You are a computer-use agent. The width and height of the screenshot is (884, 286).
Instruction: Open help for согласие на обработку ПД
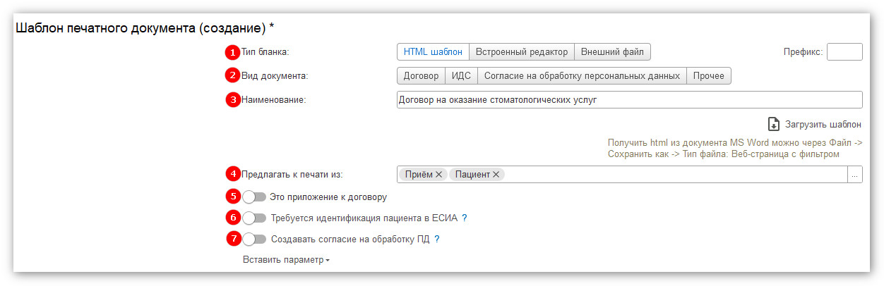(436, 239)
